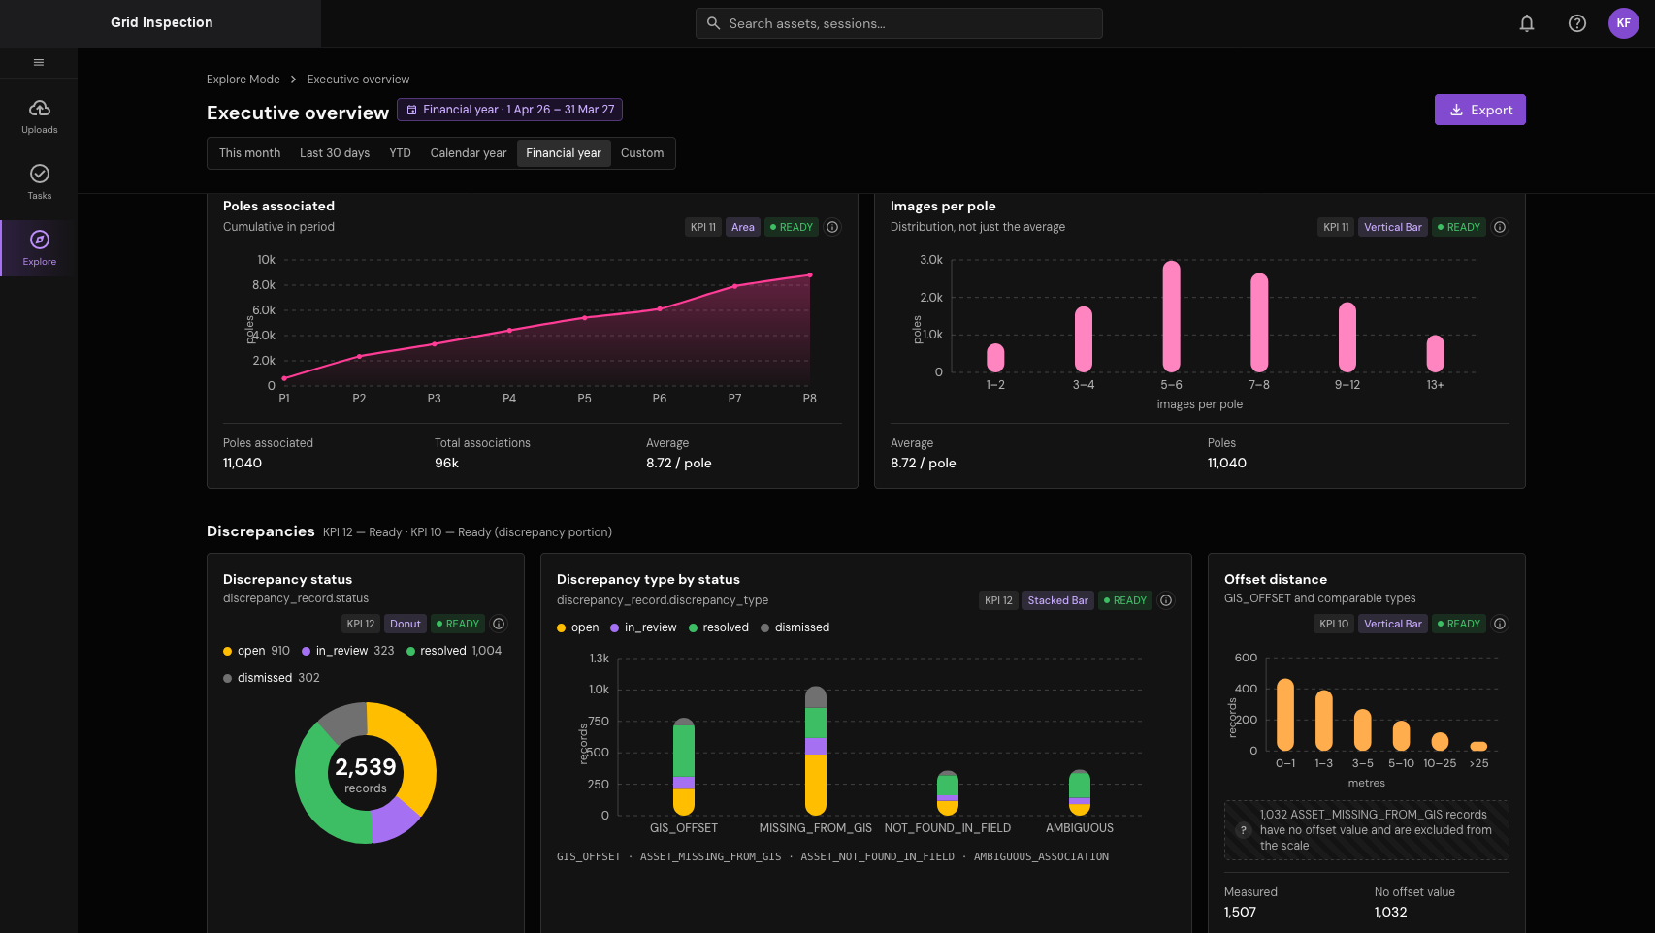Toggle open legend in stacked bar chart
This screenshot has width=1655, height=933.
[578, 627]
